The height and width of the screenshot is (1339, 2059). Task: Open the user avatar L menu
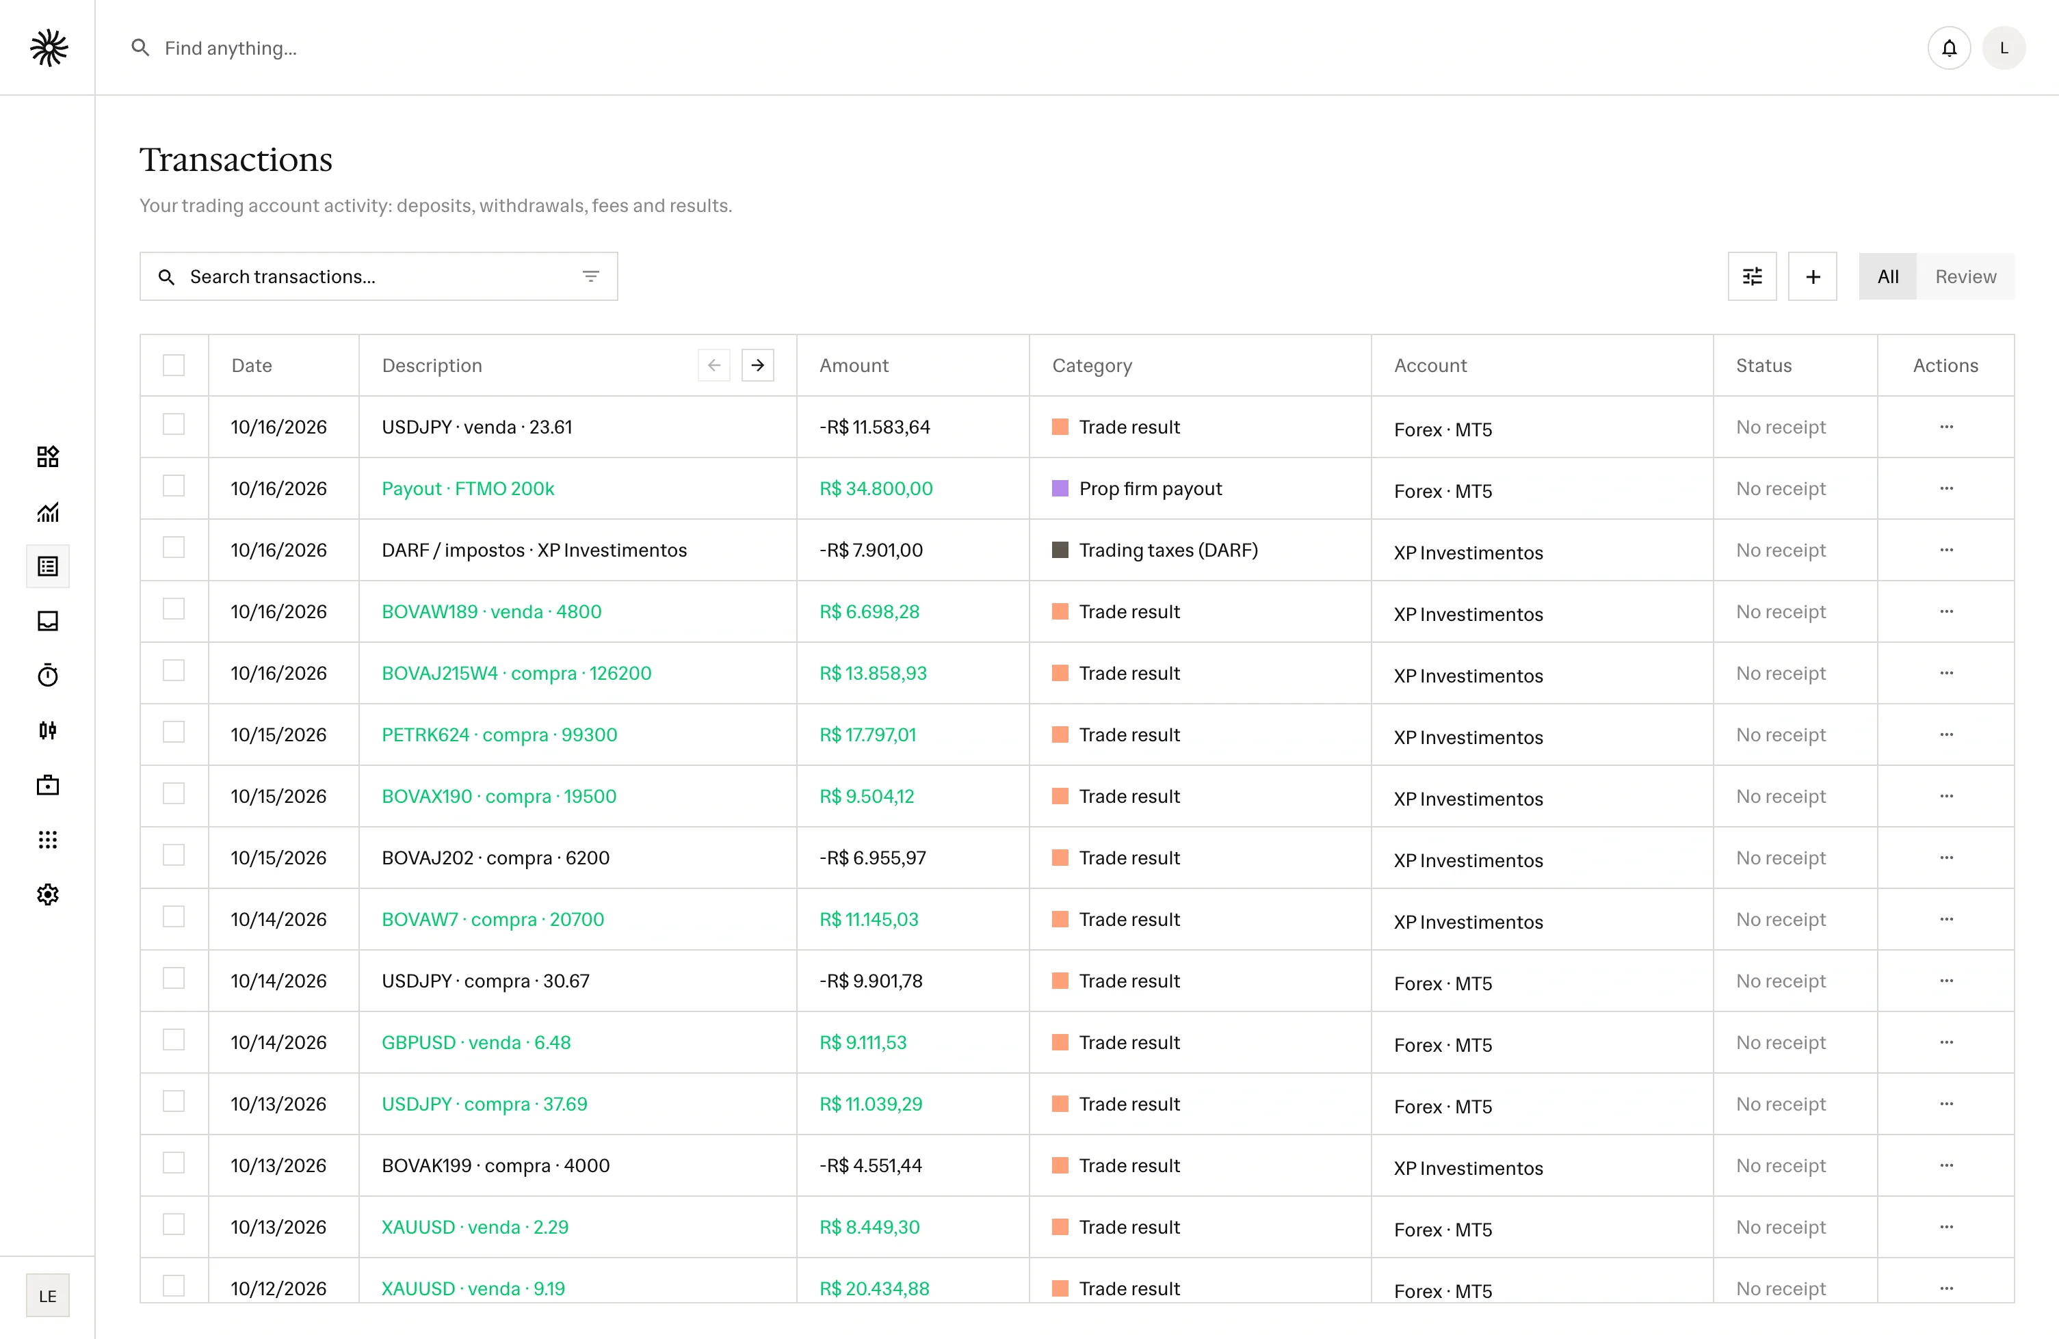pos(2004,49)
